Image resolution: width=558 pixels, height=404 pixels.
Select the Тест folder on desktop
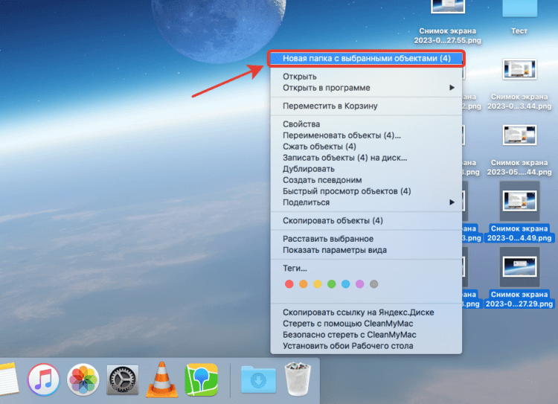519,18
